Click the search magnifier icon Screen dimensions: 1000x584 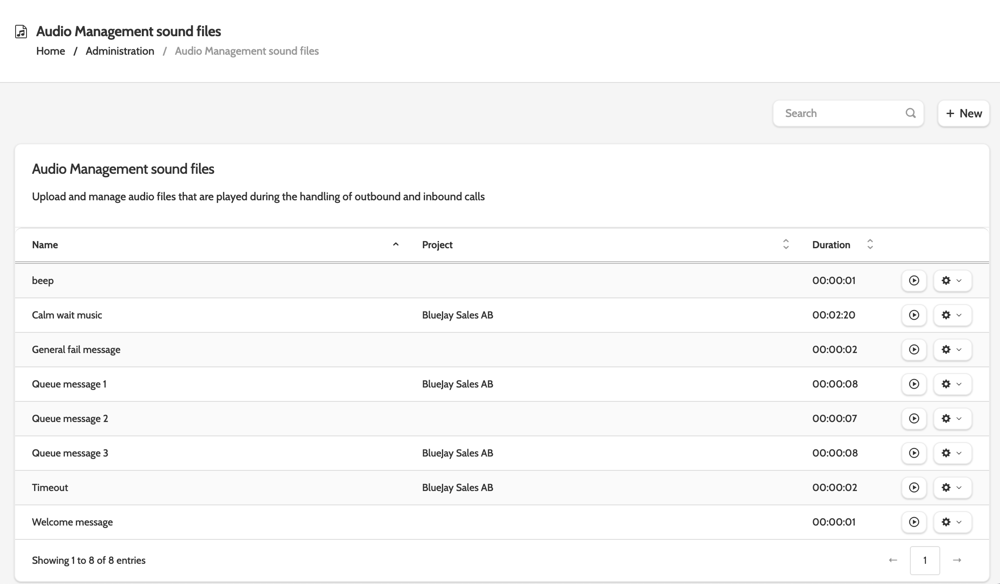(x=910, y=113)
